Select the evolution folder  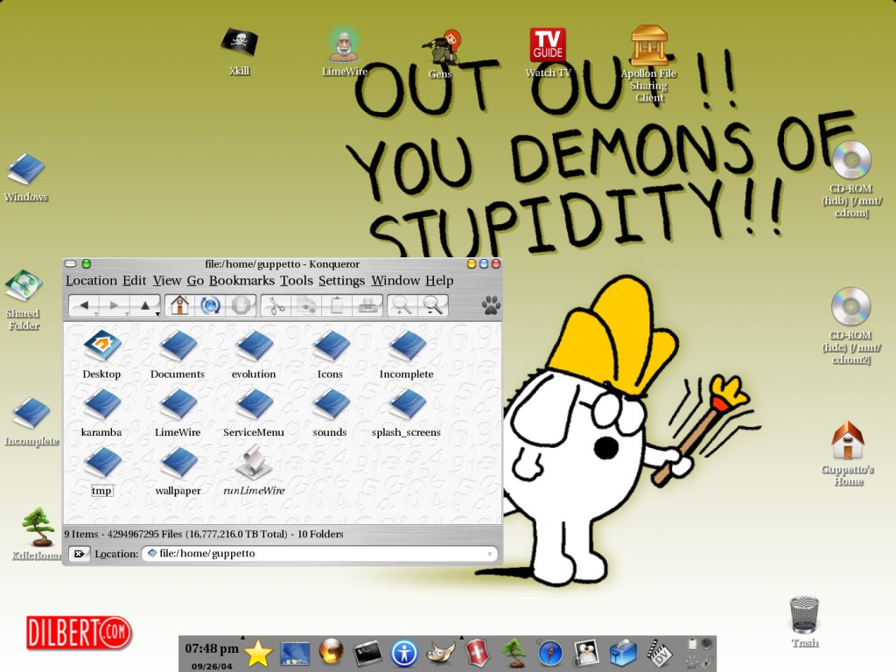254,354
